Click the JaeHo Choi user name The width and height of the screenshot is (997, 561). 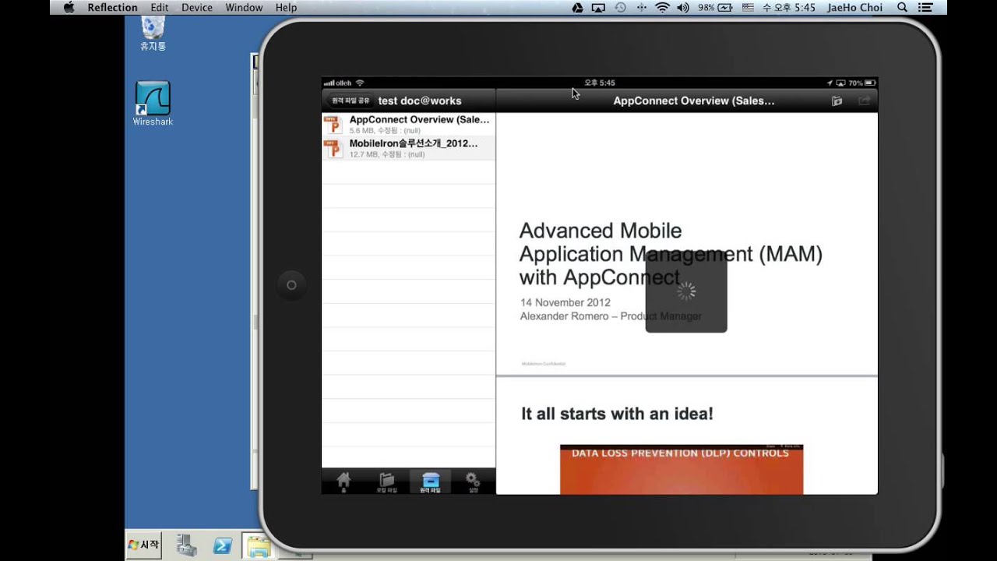854,7
